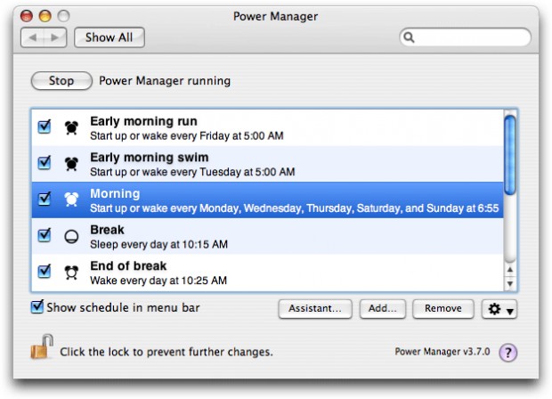The height and width of the screenshot is (399, 552).
Task: Click the Stop button
Action: 61,81
